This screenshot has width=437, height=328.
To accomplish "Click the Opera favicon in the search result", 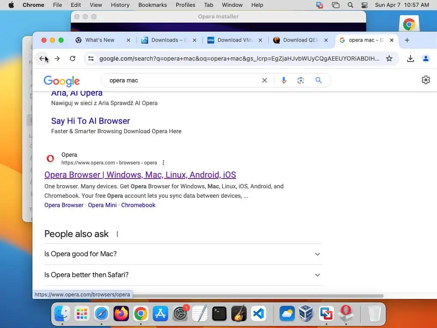I will [50, 158].
